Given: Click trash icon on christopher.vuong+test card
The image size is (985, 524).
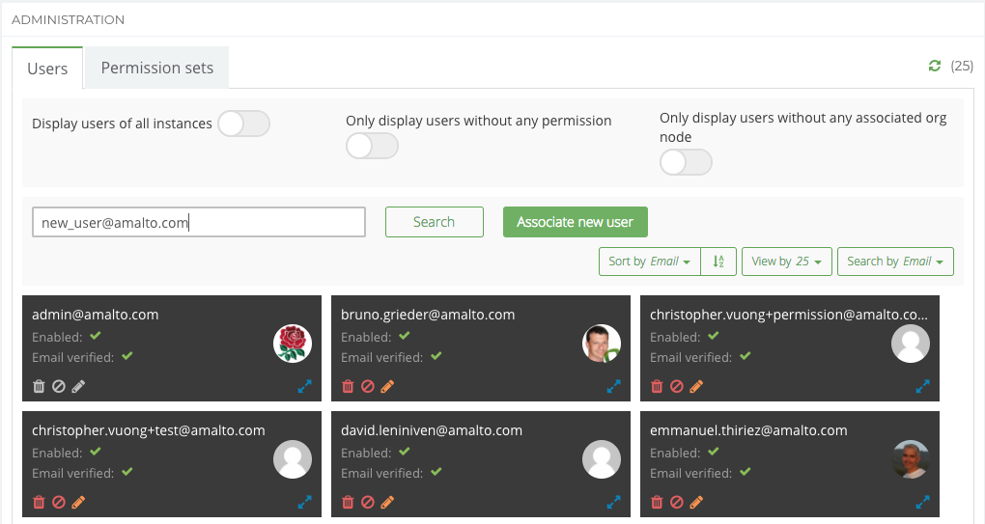Looking at the screenshot, I should pos(39,502).
